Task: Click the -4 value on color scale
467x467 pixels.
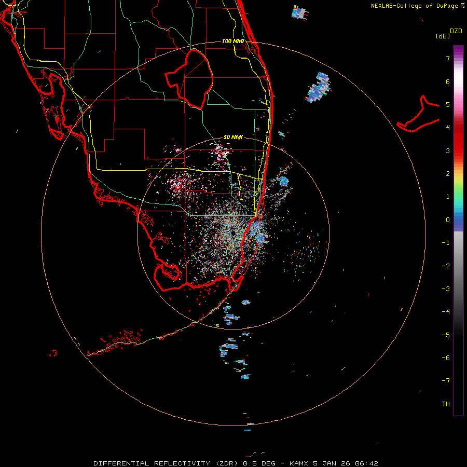Action: [446, 312]
